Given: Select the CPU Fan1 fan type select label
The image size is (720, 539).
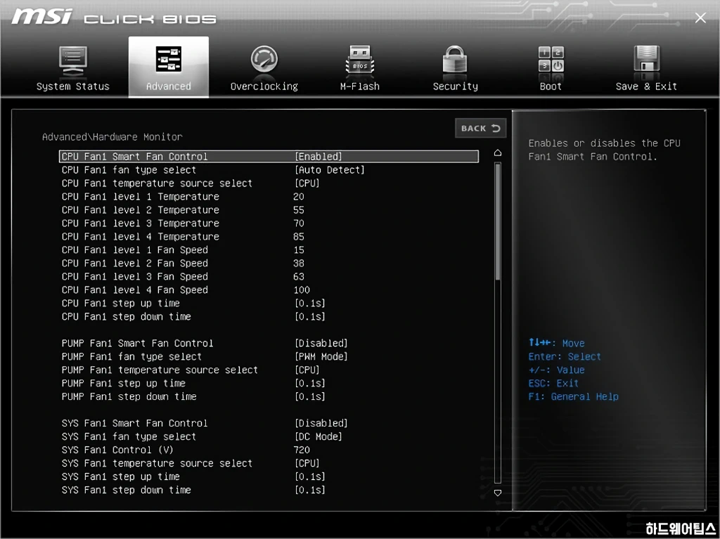Looking at the screenshot, I should [x=129, y=170].
